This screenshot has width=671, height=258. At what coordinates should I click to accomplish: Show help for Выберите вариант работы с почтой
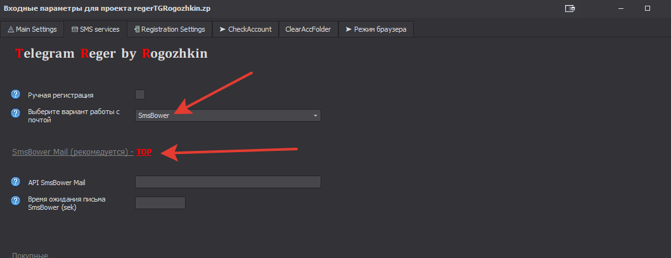[x=15, y=113]
